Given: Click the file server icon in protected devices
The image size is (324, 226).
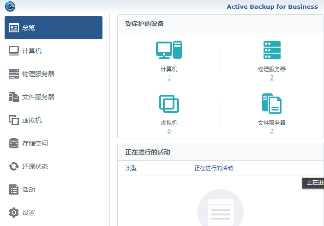Looking at the screenshot, I should (271, 104).
